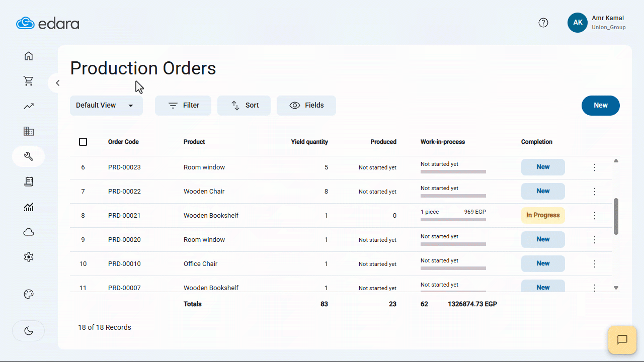The image size is (644, 362).
Task: Sort by the Yield quantity column header
Action: click(x=309, y=142)
